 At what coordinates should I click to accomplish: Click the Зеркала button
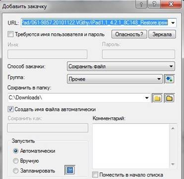[x=162, y=34]
